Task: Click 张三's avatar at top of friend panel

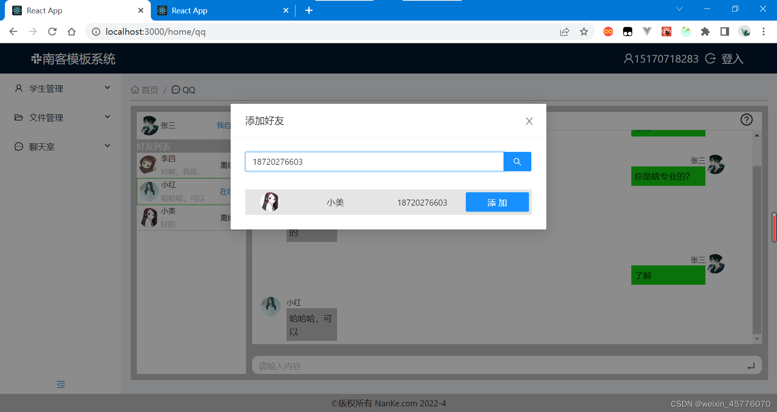Action: [149, 126]
